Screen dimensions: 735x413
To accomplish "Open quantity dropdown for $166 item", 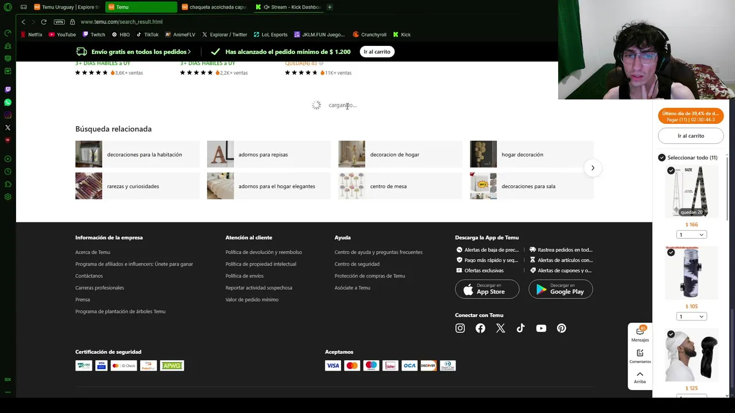I will [x=691, y=235].
